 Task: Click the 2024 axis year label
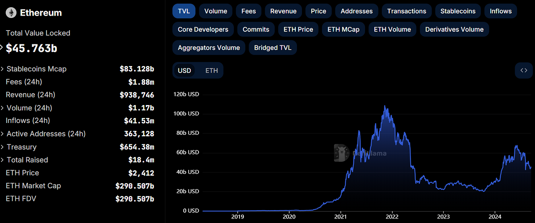[x=495, y=217]
